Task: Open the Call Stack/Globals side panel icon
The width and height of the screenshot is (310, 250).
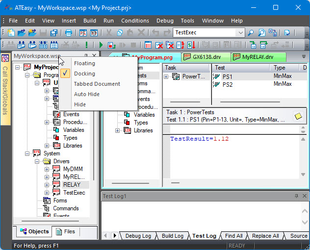Action: (5, 58)
